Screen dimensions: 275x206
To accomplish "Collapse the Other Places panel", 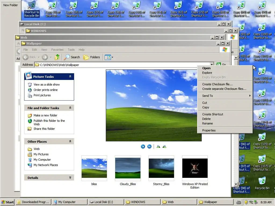I will (70, 141).
